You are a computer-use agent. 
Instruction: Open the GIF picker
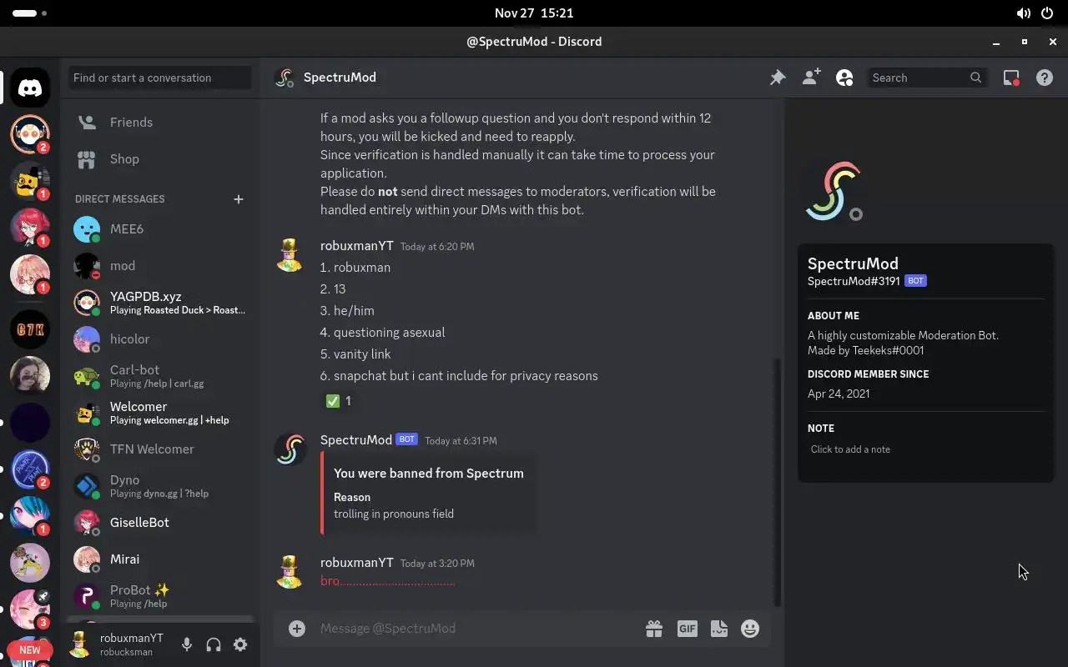[x=688, y=629]
